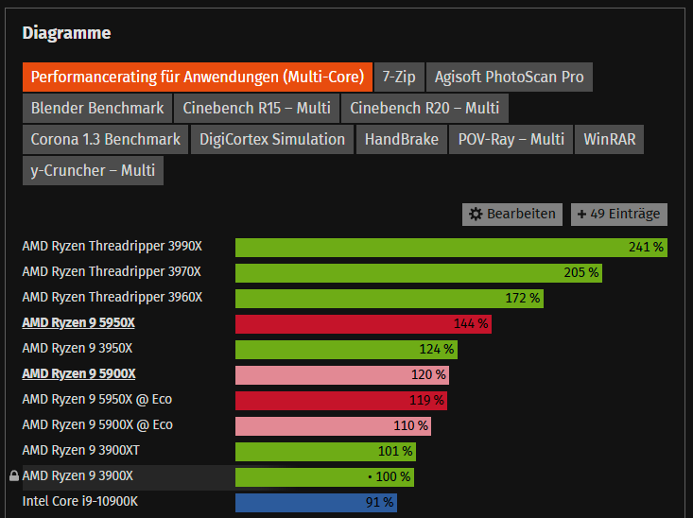693x518 pixels.
Task: Show Cinebench R20 – Multi chart
Action: pyautogui.click(x=424, y=109)
